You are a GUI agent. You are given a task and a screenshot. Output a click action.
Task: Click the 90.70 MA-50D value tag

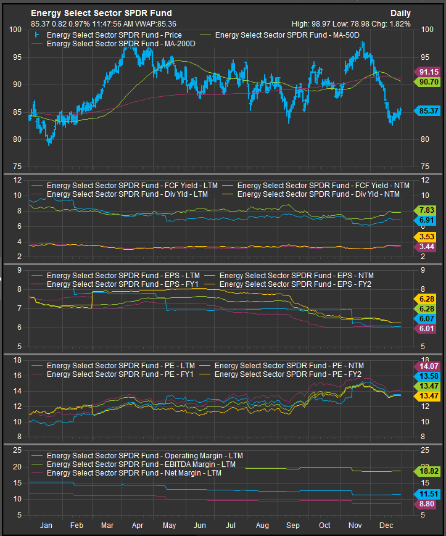coord(427,81)
